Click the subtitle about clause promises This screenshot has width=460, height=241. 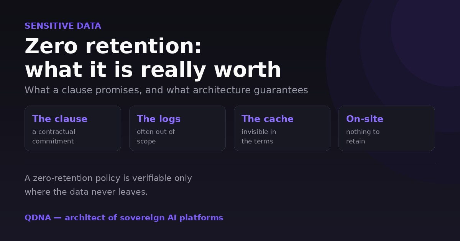(x=166, y=90)
